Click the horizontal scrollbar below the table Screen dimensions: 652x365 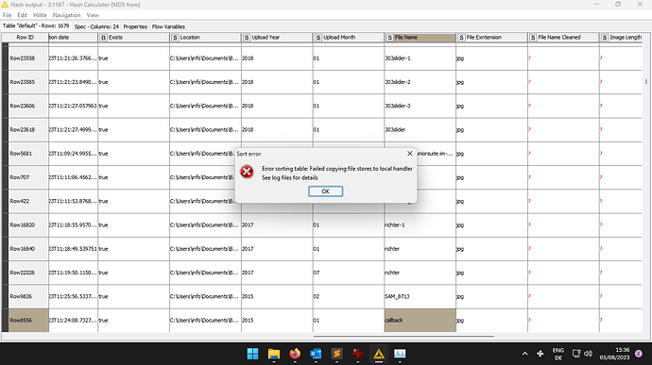(403, 337)
